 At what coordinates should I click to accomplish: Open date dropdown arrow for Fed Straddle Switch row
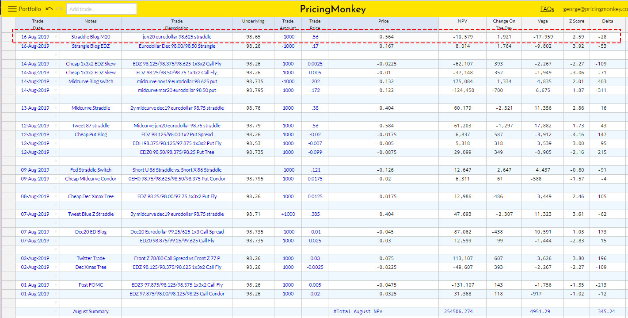[56, 170]
